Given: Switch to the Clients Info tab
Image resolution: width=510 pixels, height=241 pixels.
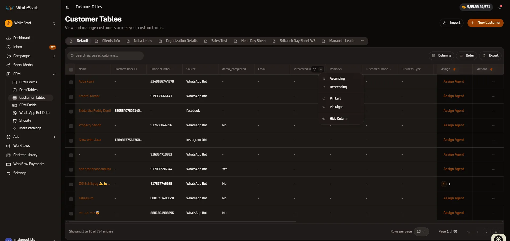Looking at the screenshot, I should click(x=108, y=41).
